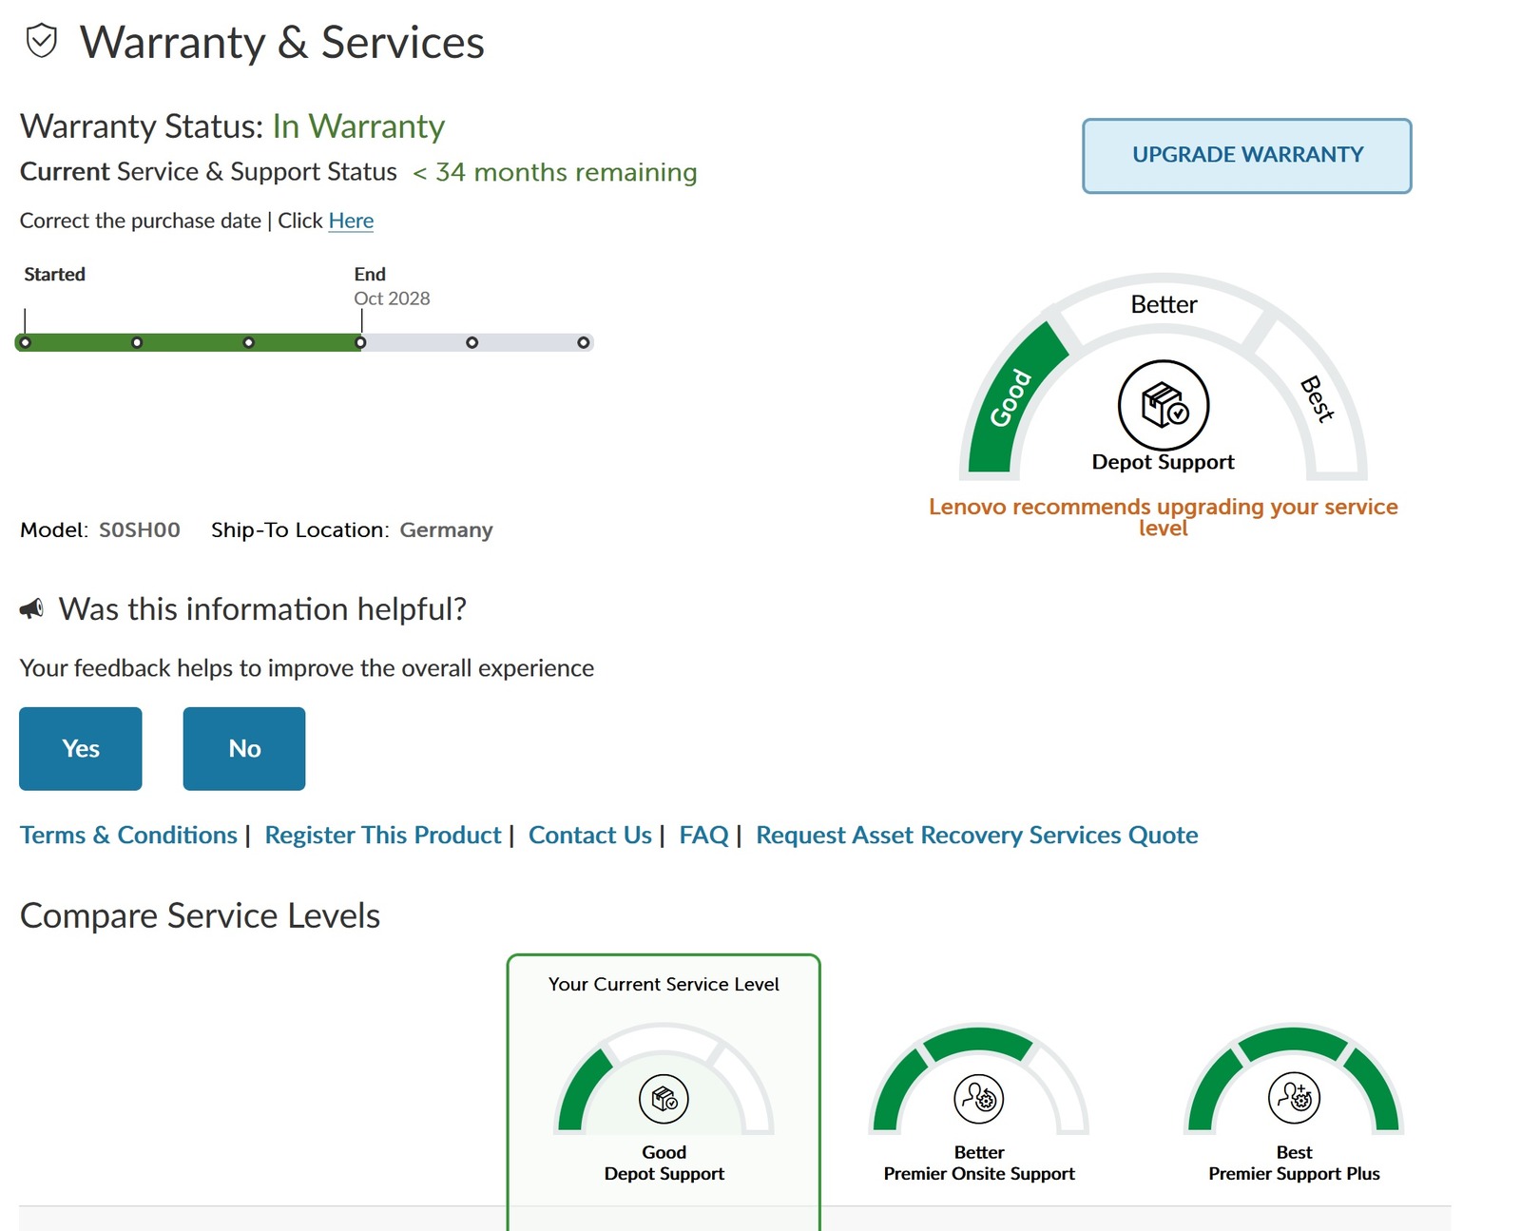Open the Terms & Conditions link
The height and width of the screenshot is (1231, 1540).
tap(128, 835)
